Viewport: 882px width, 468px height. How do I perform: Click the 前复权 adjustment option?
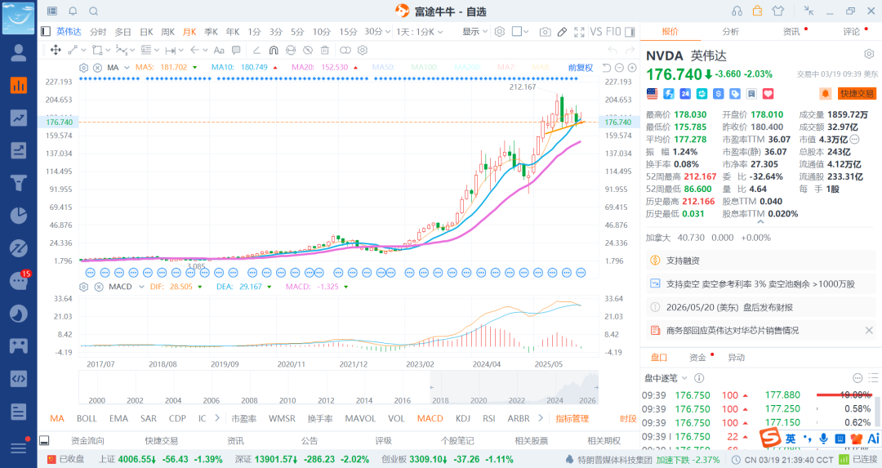point(581,68)
